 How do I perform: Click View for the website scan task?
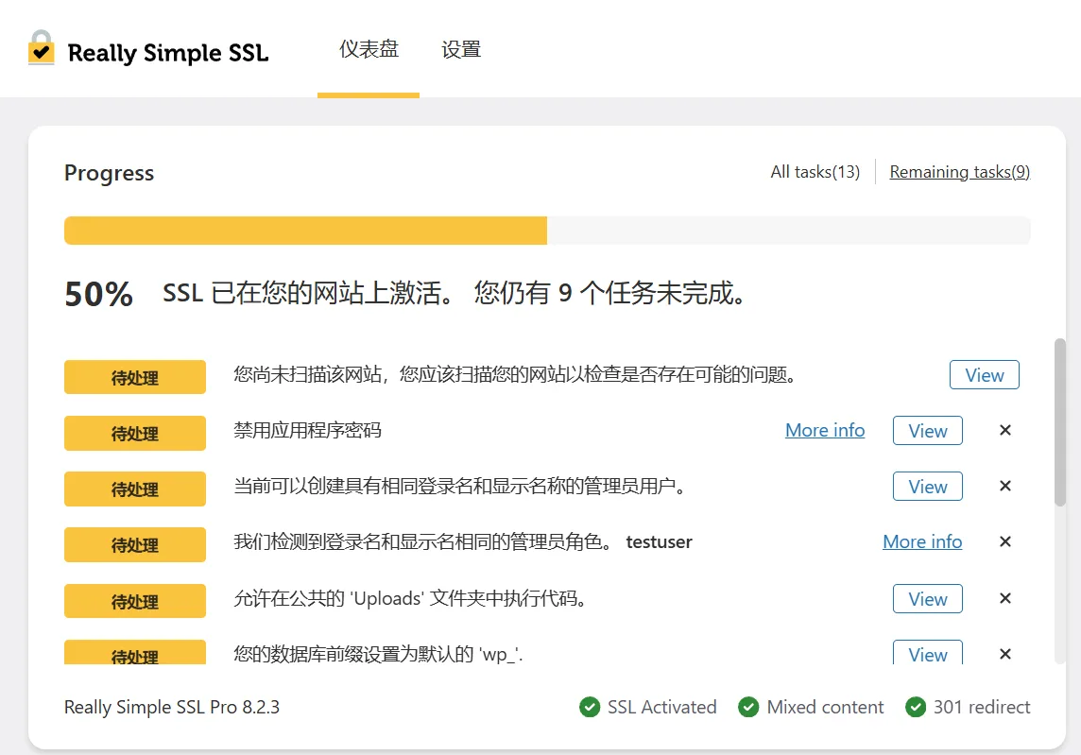[x=984, y=375]
